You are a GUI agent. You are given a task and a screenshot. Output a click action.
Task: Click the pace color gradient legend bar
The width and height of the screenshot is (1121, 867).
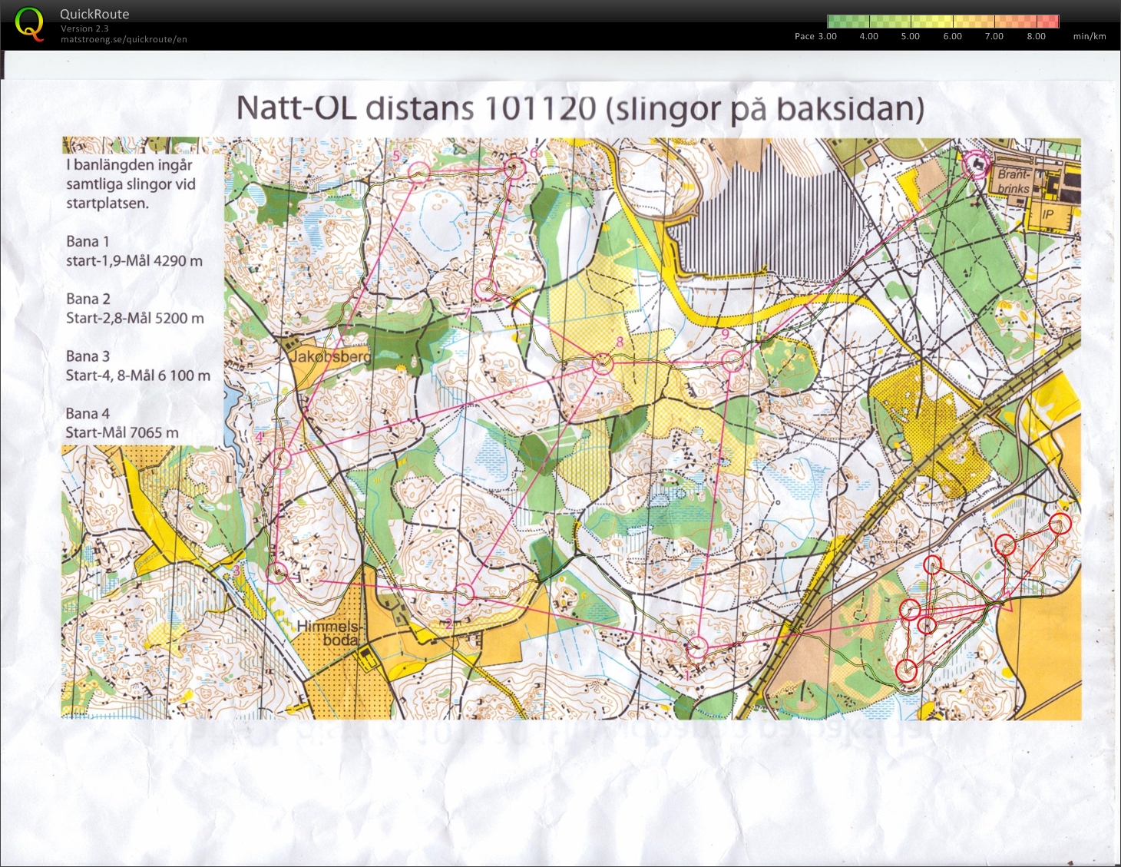tap(943, 22)
